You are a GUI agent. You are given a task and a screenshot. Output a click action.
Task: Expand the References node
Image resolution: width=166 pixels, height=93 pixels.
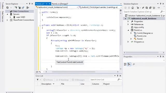pos(128,24)
